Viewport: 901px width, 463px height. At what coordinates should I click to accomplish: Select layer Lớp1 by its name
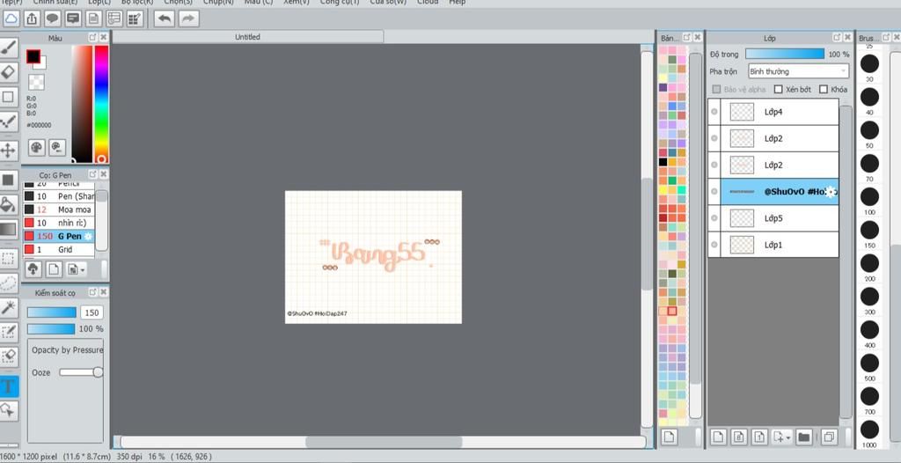pos(773,245)
